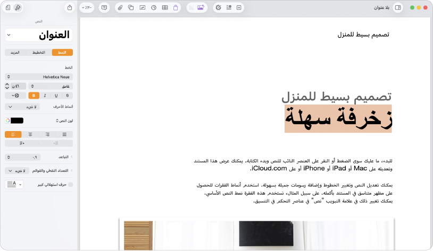Select center text alignment
433x251 pixels.
click(x=30, y=134)
